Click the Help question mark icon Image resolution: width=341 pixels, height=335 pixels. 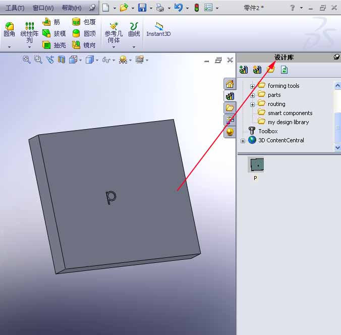coord(293,8)
